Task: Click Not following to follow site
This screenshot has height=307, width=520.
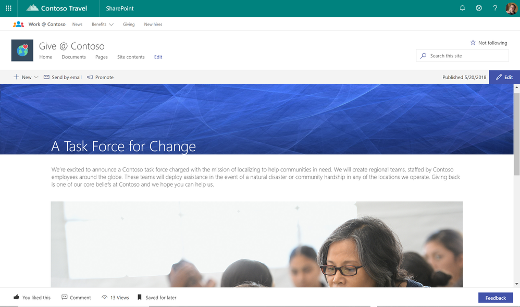Action: point(492,43)
